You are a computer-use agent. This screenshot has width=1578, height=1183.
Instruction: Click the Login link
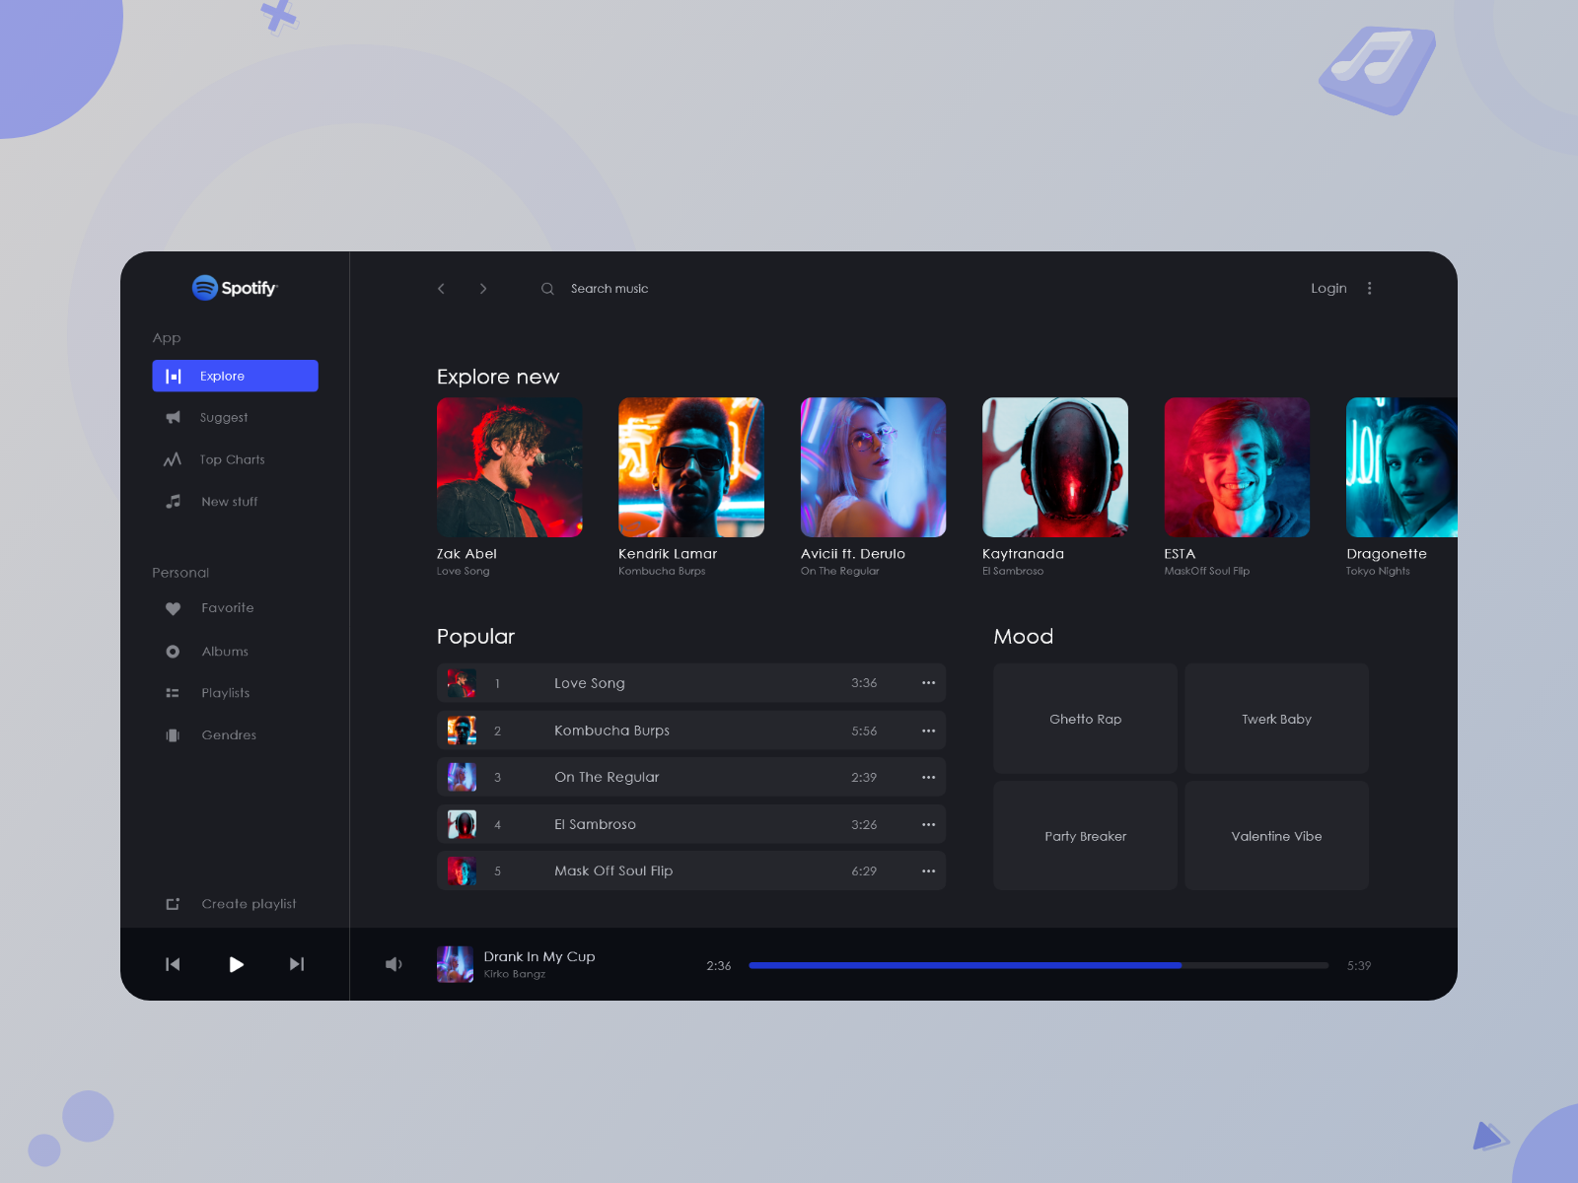(x=1328, y=288)
